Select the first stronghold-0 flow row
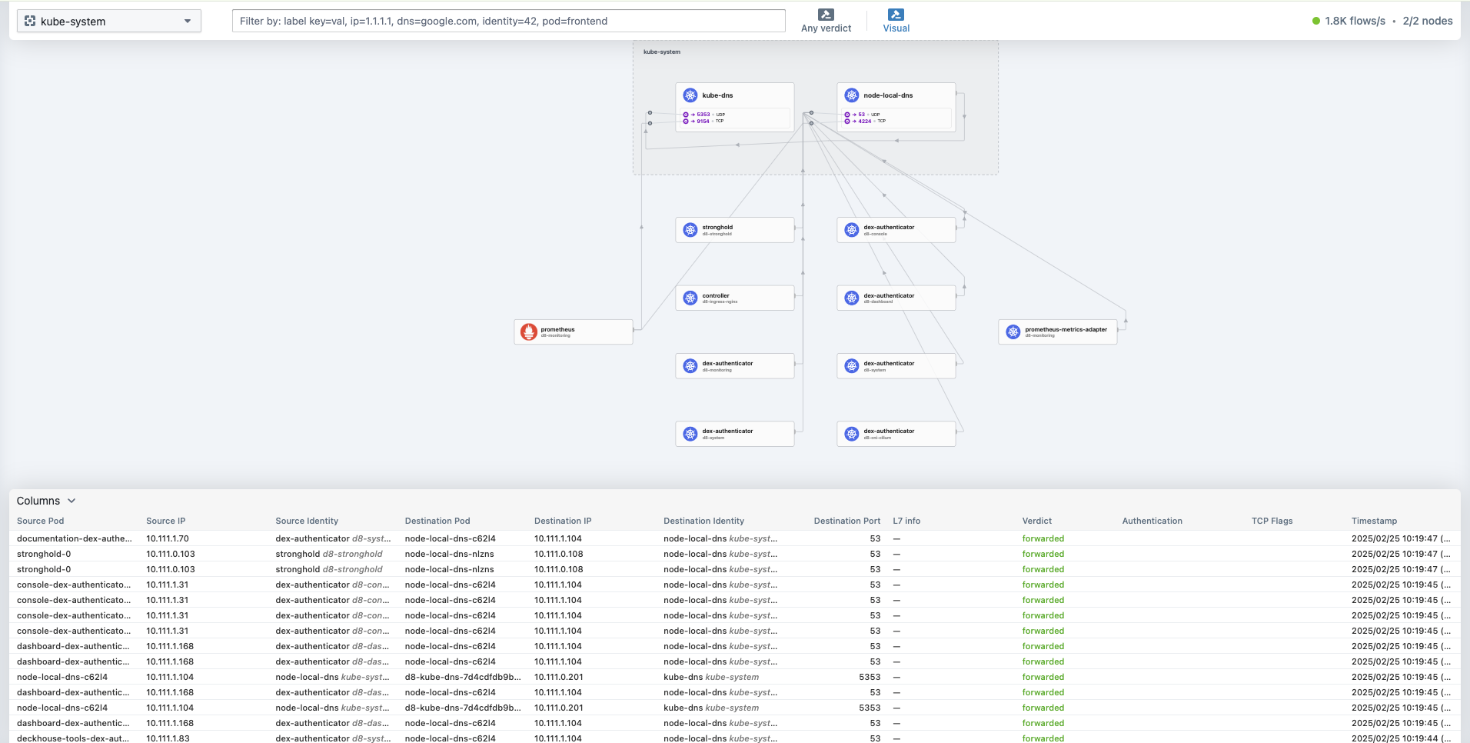This screenshot has height=743, width=1470. click(x=44, y=554)
